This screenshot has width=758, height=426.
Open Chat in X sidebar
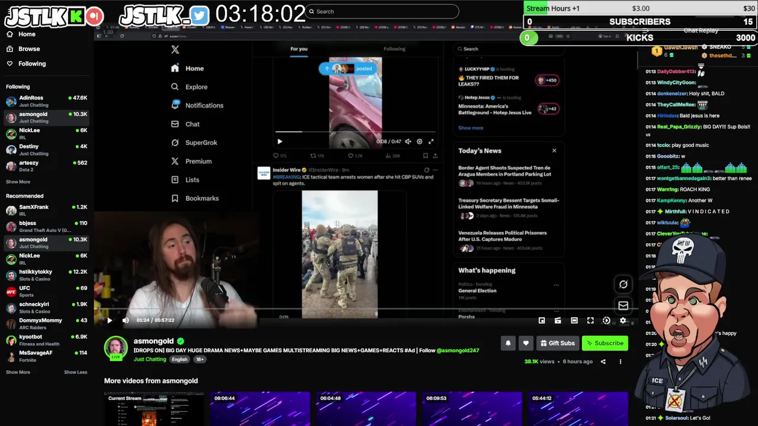[186, 124]
